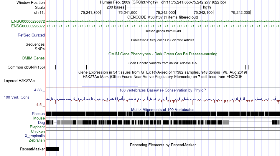Viewport: 280px width, 156px height.
Task: Select the Zebrafish alignment row label
Action: (x=37, y=140)
